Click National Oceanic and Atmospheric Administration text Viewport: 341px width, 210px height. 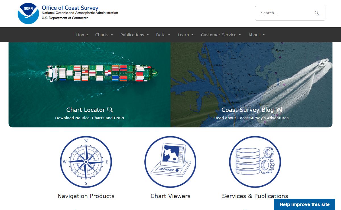click(80, 13)
